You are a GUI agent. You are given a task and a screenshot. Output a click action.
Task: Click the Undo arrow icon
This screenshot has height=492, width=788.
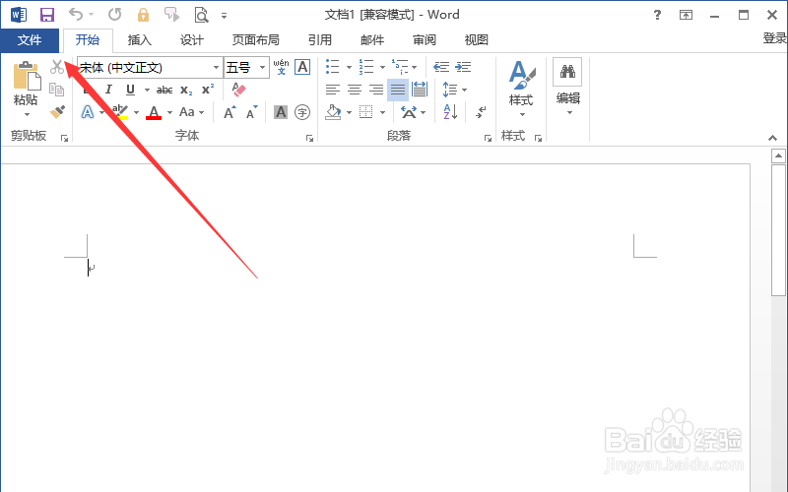point(76,15)
